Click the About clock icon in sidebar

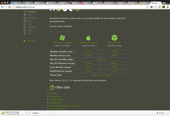pyautogui.click(x=25, y=15)
